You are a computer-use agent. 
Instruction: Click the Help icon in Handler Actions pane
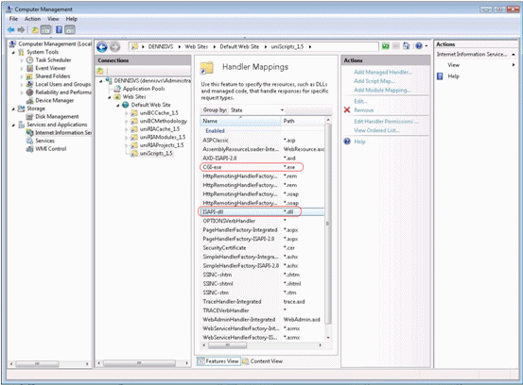[347, 142]
